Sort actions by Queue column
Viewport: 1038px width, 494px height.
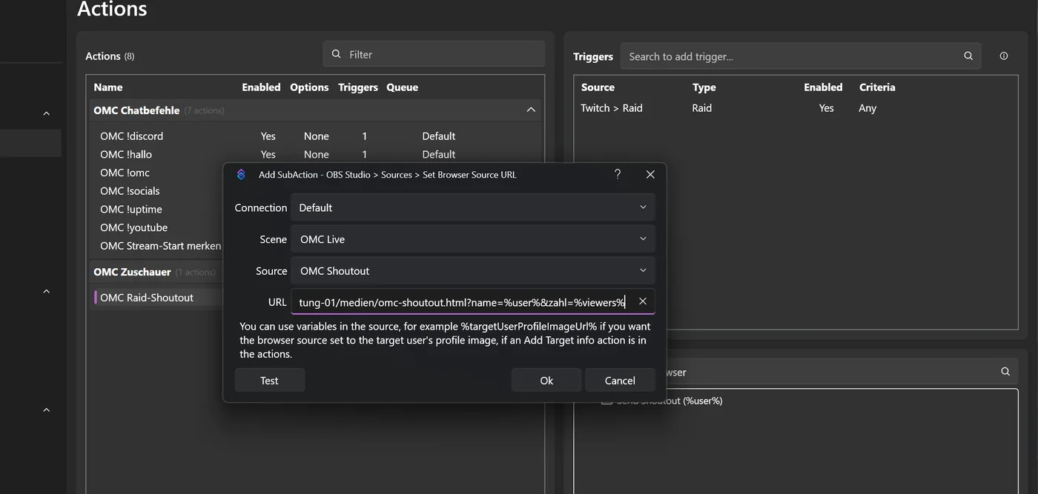[x=402, y=87]
